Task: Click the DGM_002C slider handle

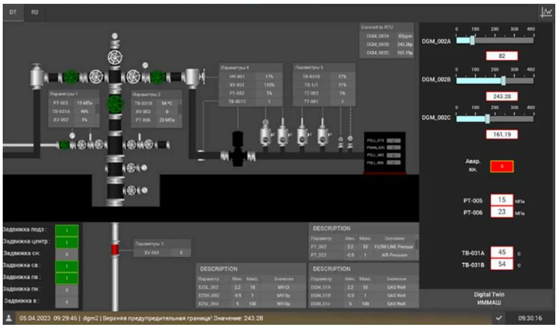Action: [x=488, y=119]
